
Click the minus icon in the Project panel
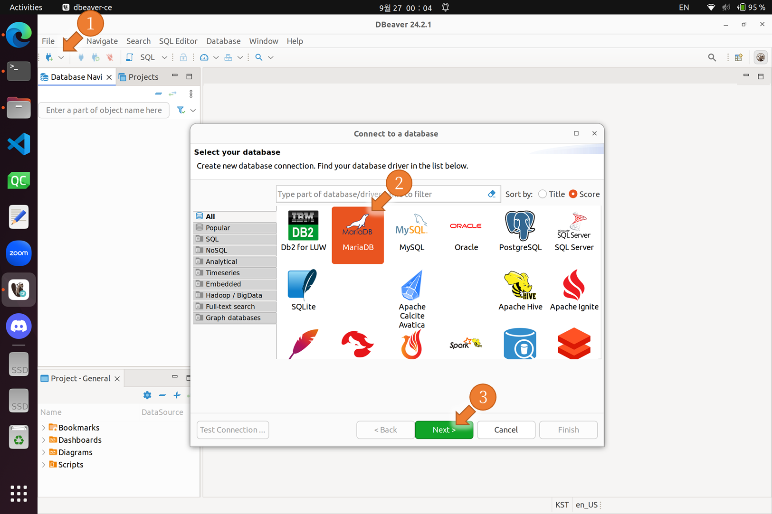tap(162, 395)
